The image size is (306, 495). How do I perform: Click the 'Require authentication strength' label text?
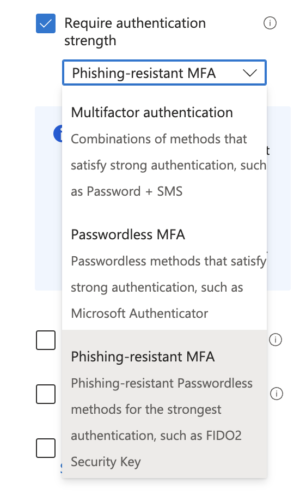(135, 32)
